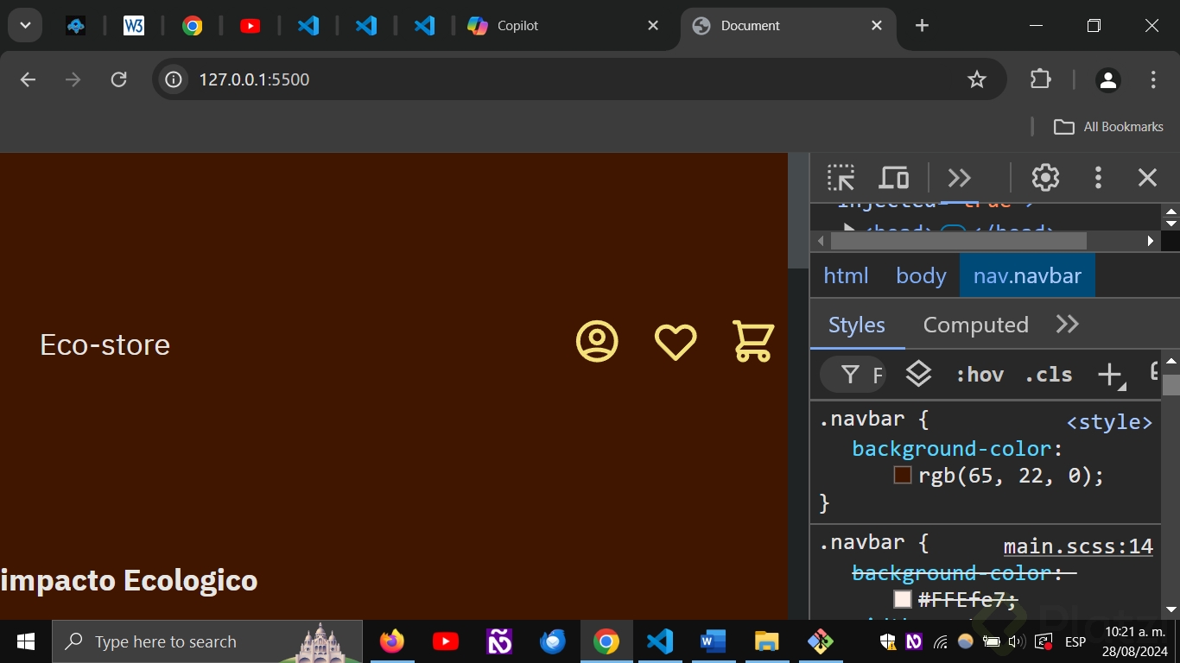Click the webpage vertical scrollbar thumb
Viewport: 1180px width, 663px height.
[x=798, y=212]
